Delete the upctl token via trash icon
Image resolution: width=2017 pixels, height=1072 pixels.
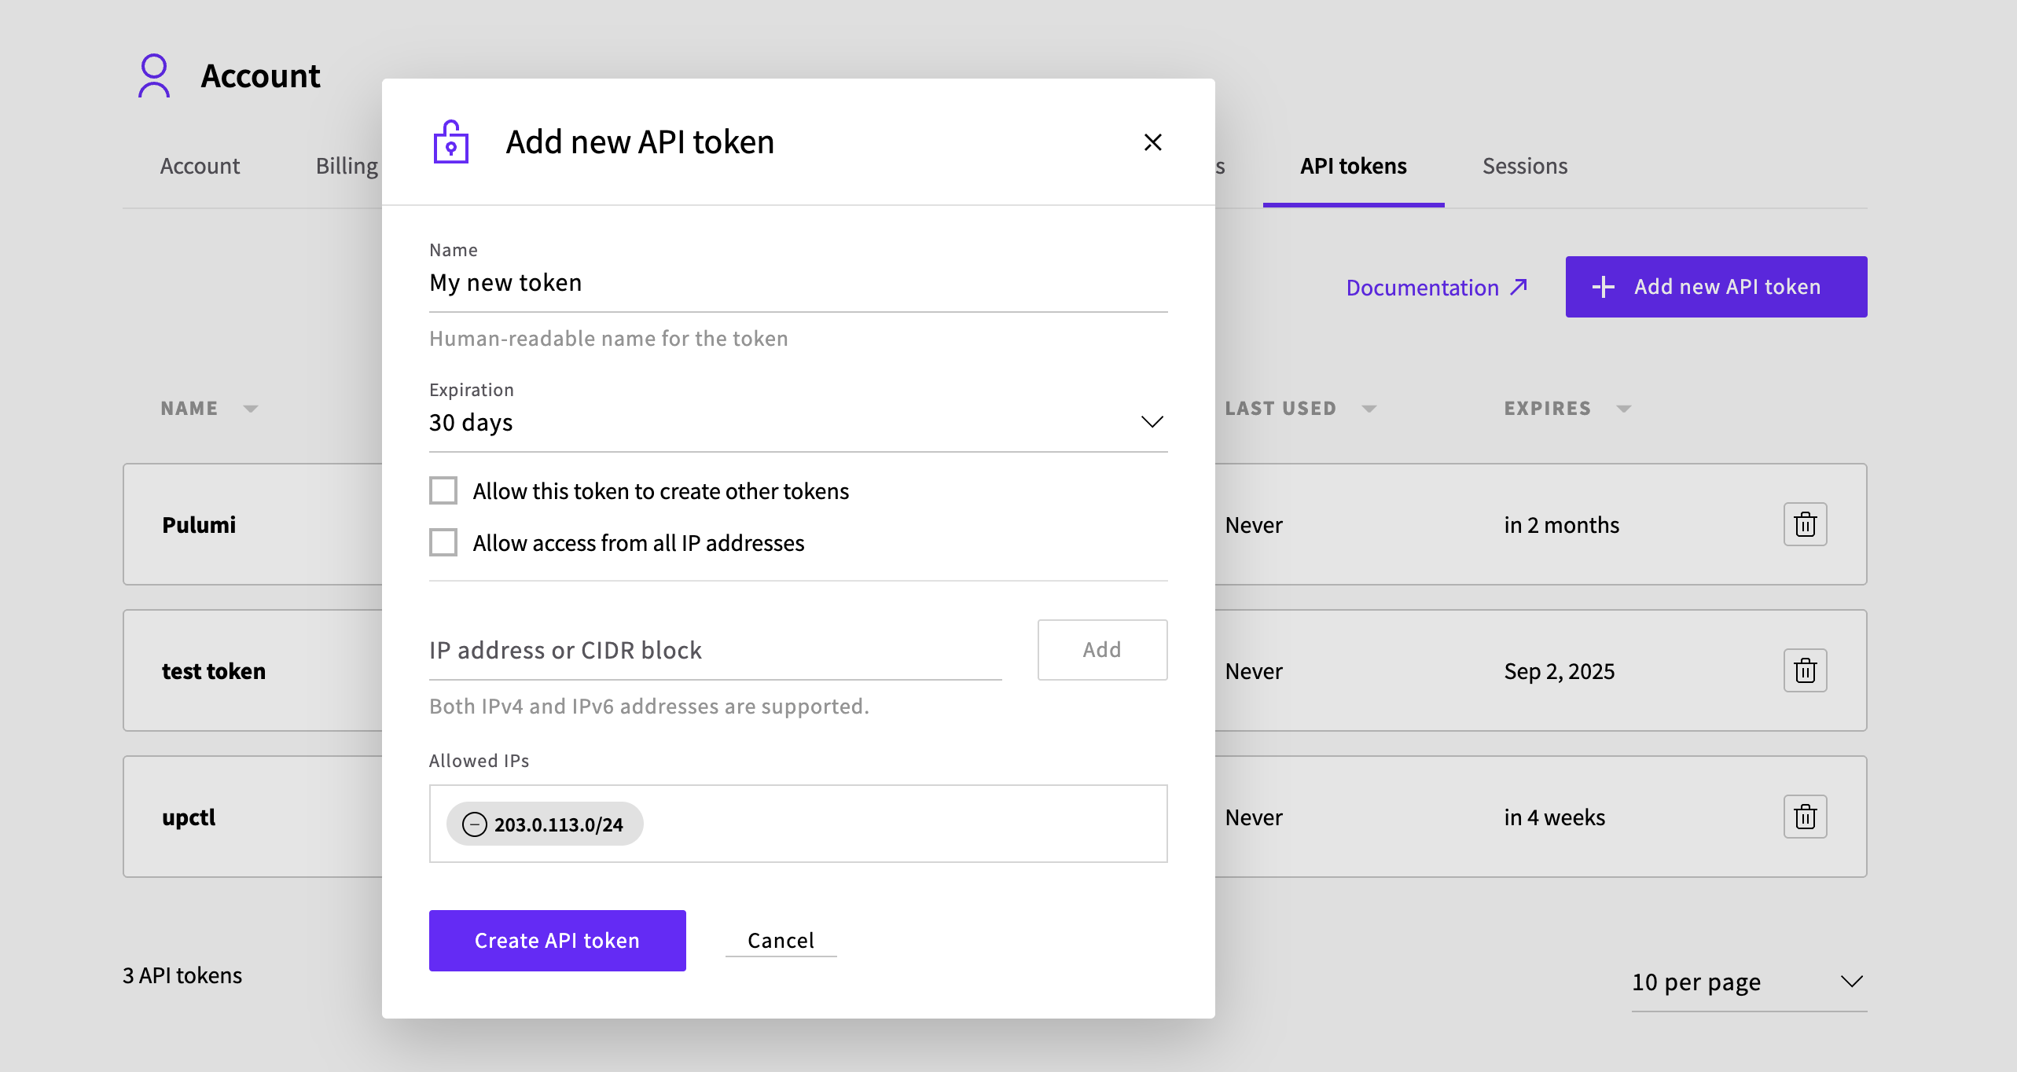[x=1805, y=817]
